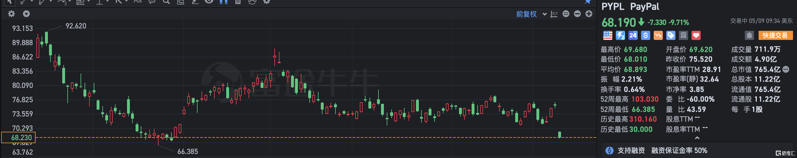Image resolution: width=797 pixels, height=158 pixels.
Task: Expand the line tool options arrow
Action: [32, 1]
